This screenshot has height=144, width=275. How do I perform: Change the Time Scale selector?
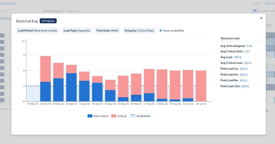coord(107,31)
